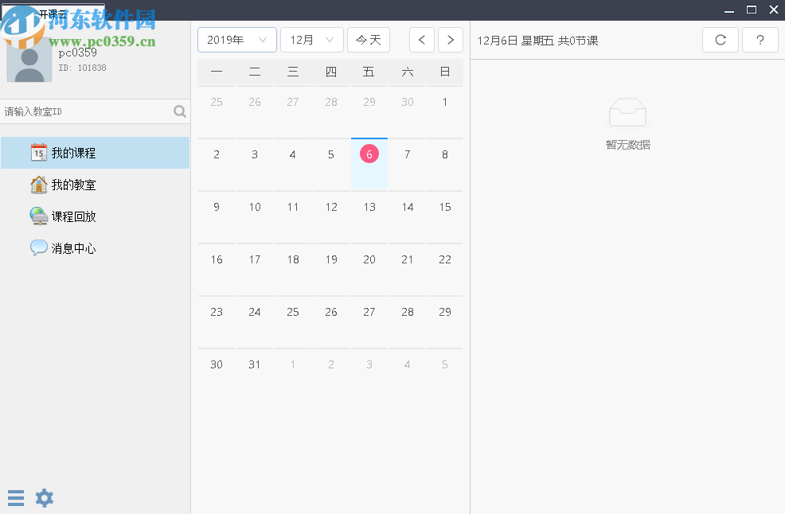Expand the 12月 month dropdown
Image resolution: width=785 pixels, height=514 pixels.
pos(312,40)
